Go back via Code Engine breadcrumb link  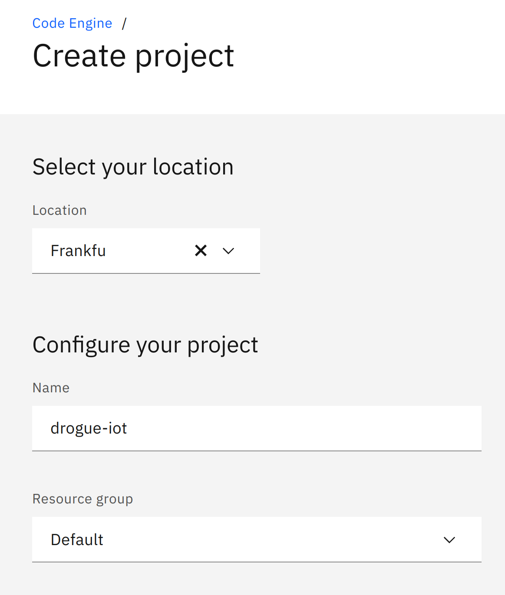click(72, 23)
